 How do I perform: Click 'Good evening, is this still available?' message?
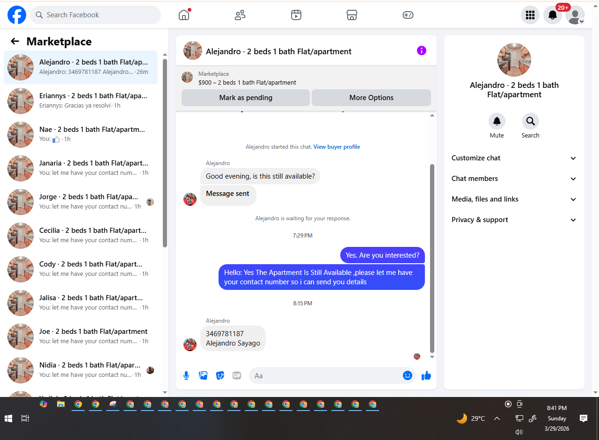(260, 176)
